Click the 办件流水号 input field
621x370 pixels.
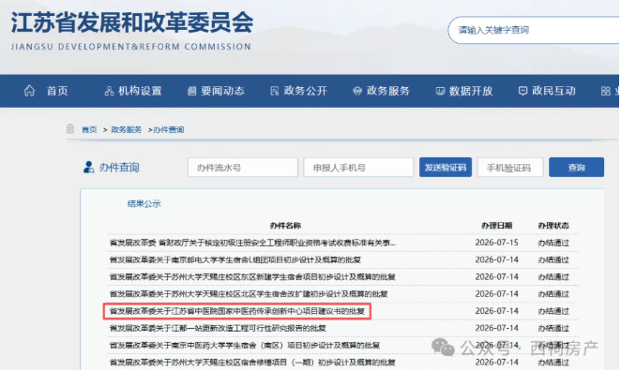[x=243, y=168]
